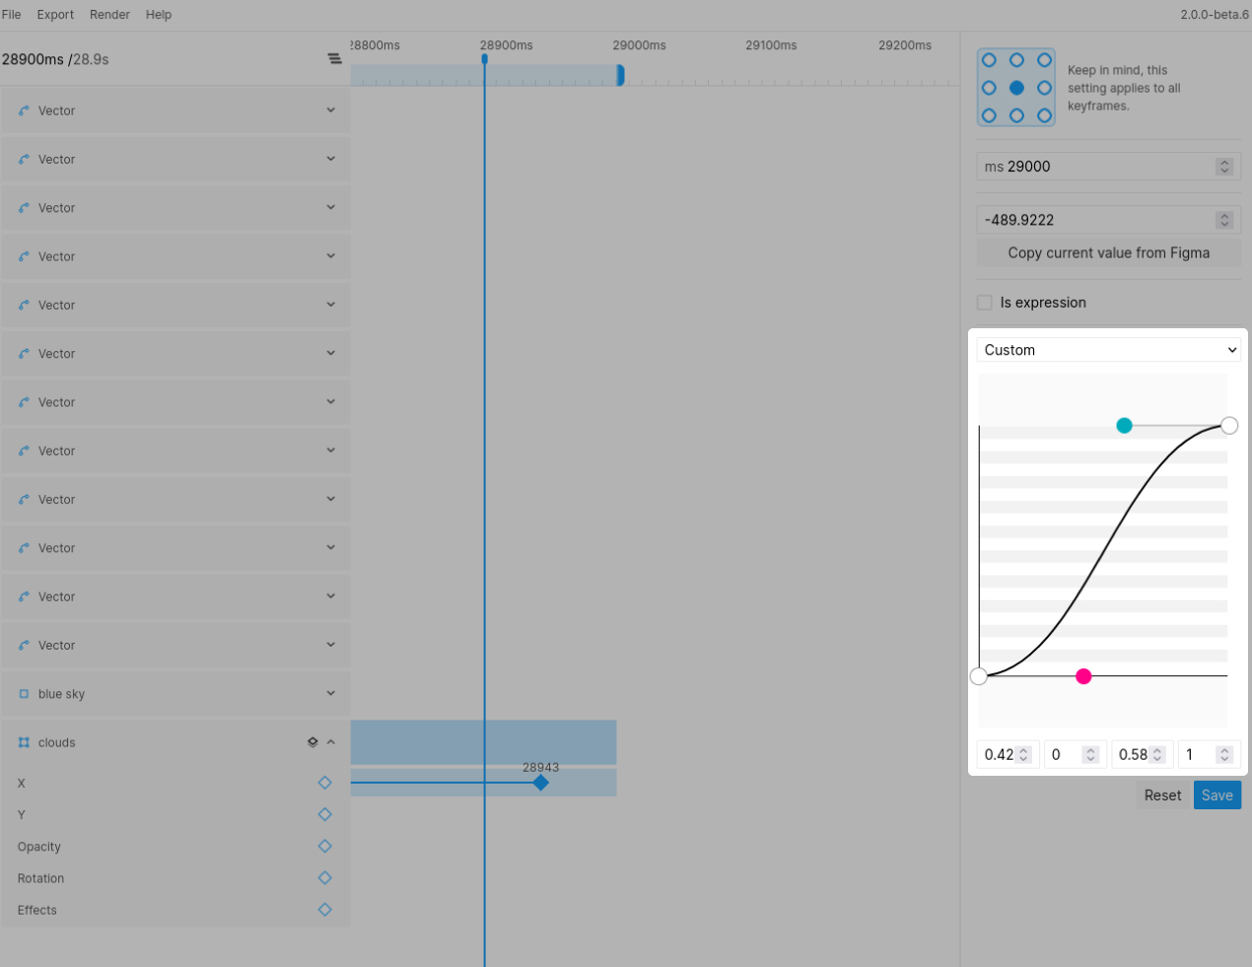Collapse the clouds layer properties
Image resolution: width=1252 pixels, height=967 pixels.
(331, 742)
